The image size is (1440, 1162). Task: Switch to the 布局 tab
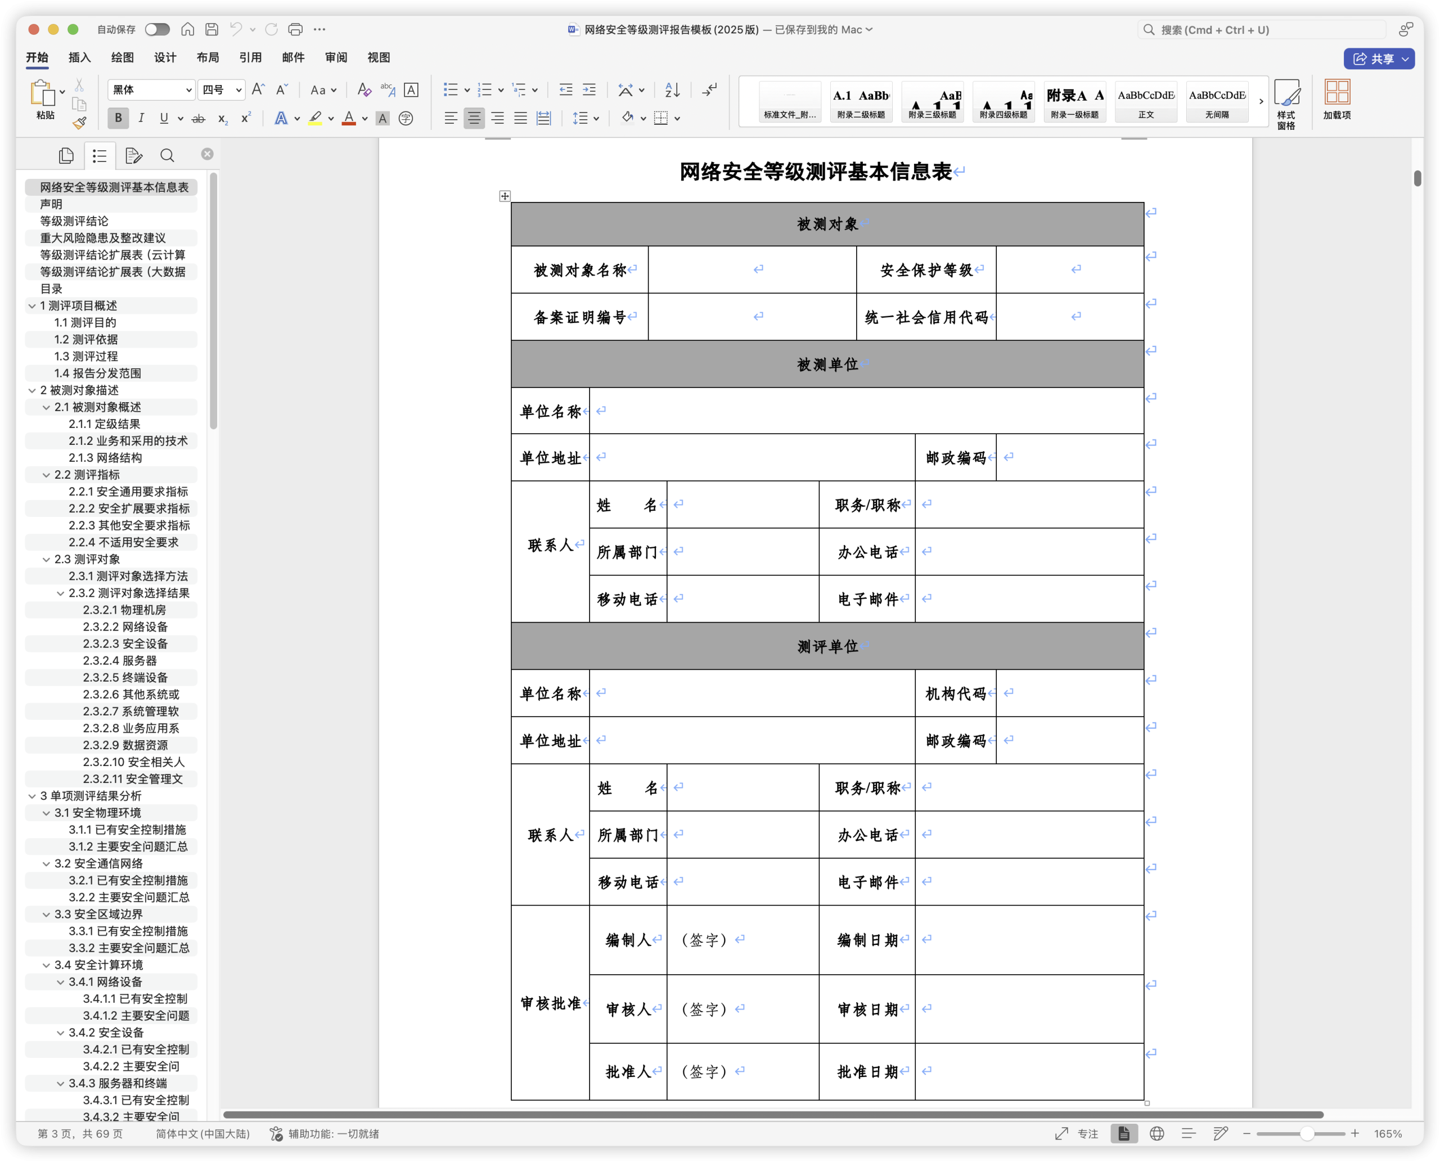pos(208,57)
